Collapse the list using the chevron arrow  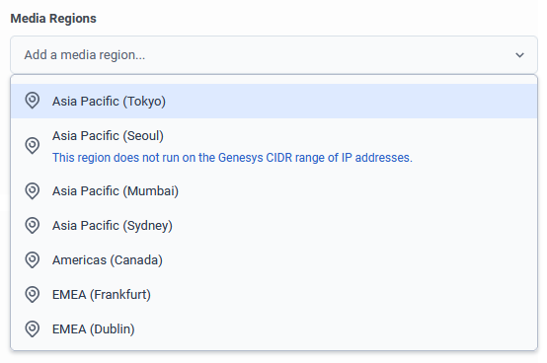(519, 55)
